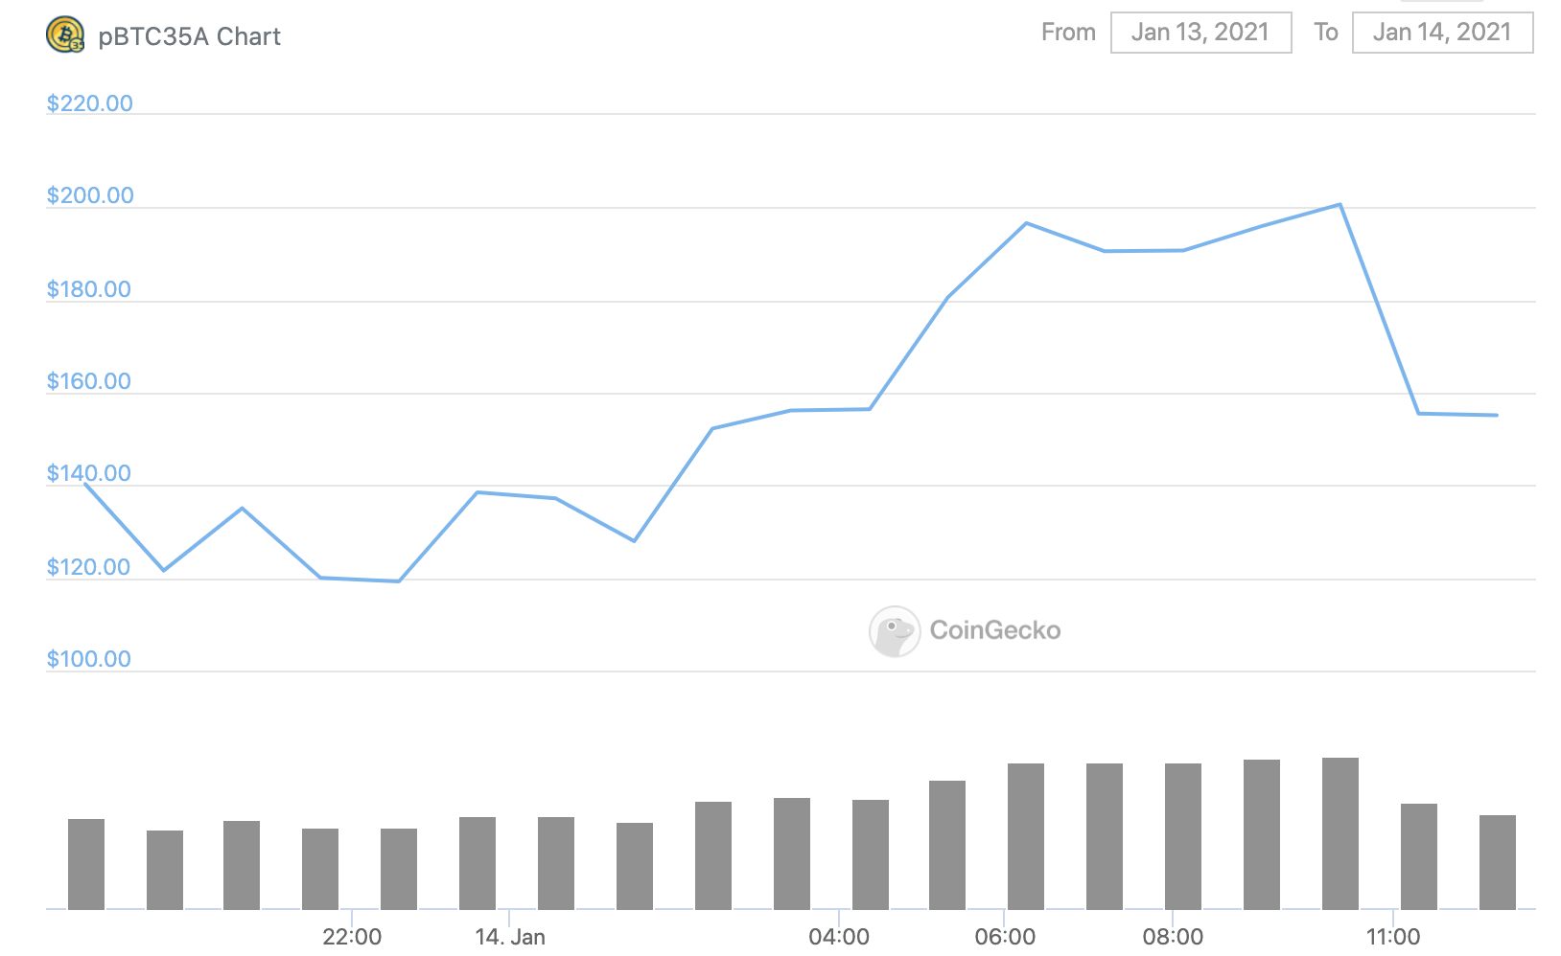Open the From date field Jan 13, 2021
This screenshot has width=1561, height=956.
1200,33
